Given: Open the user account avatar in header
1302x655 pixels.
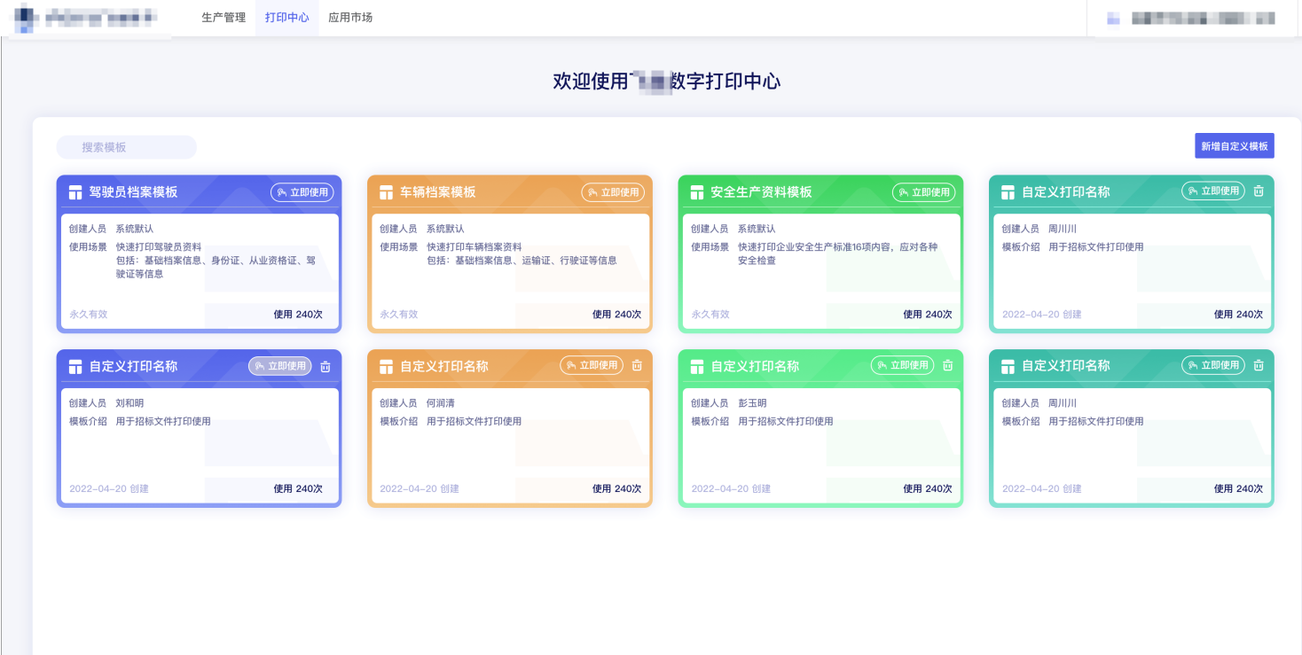Looking at the screenshot, I should [x=1113, y=18].
